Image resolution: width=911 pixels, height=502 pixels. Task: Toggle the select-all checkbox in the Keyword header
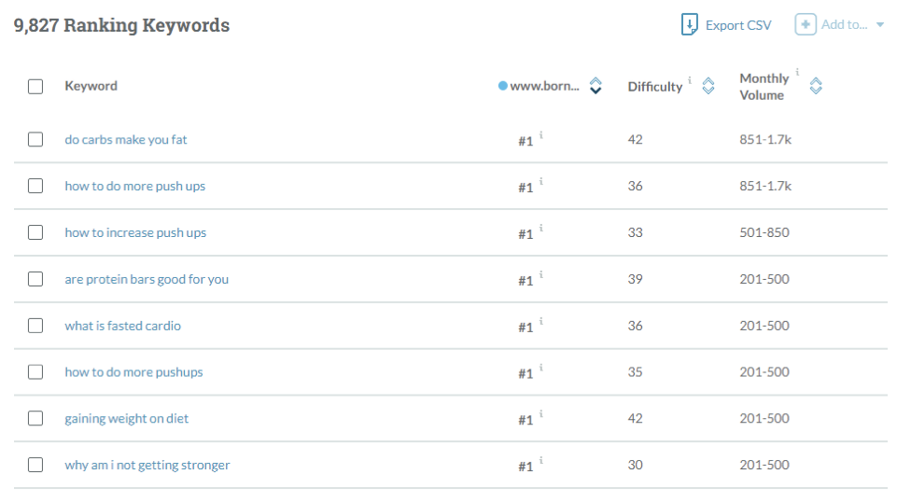tap(35, 87)
